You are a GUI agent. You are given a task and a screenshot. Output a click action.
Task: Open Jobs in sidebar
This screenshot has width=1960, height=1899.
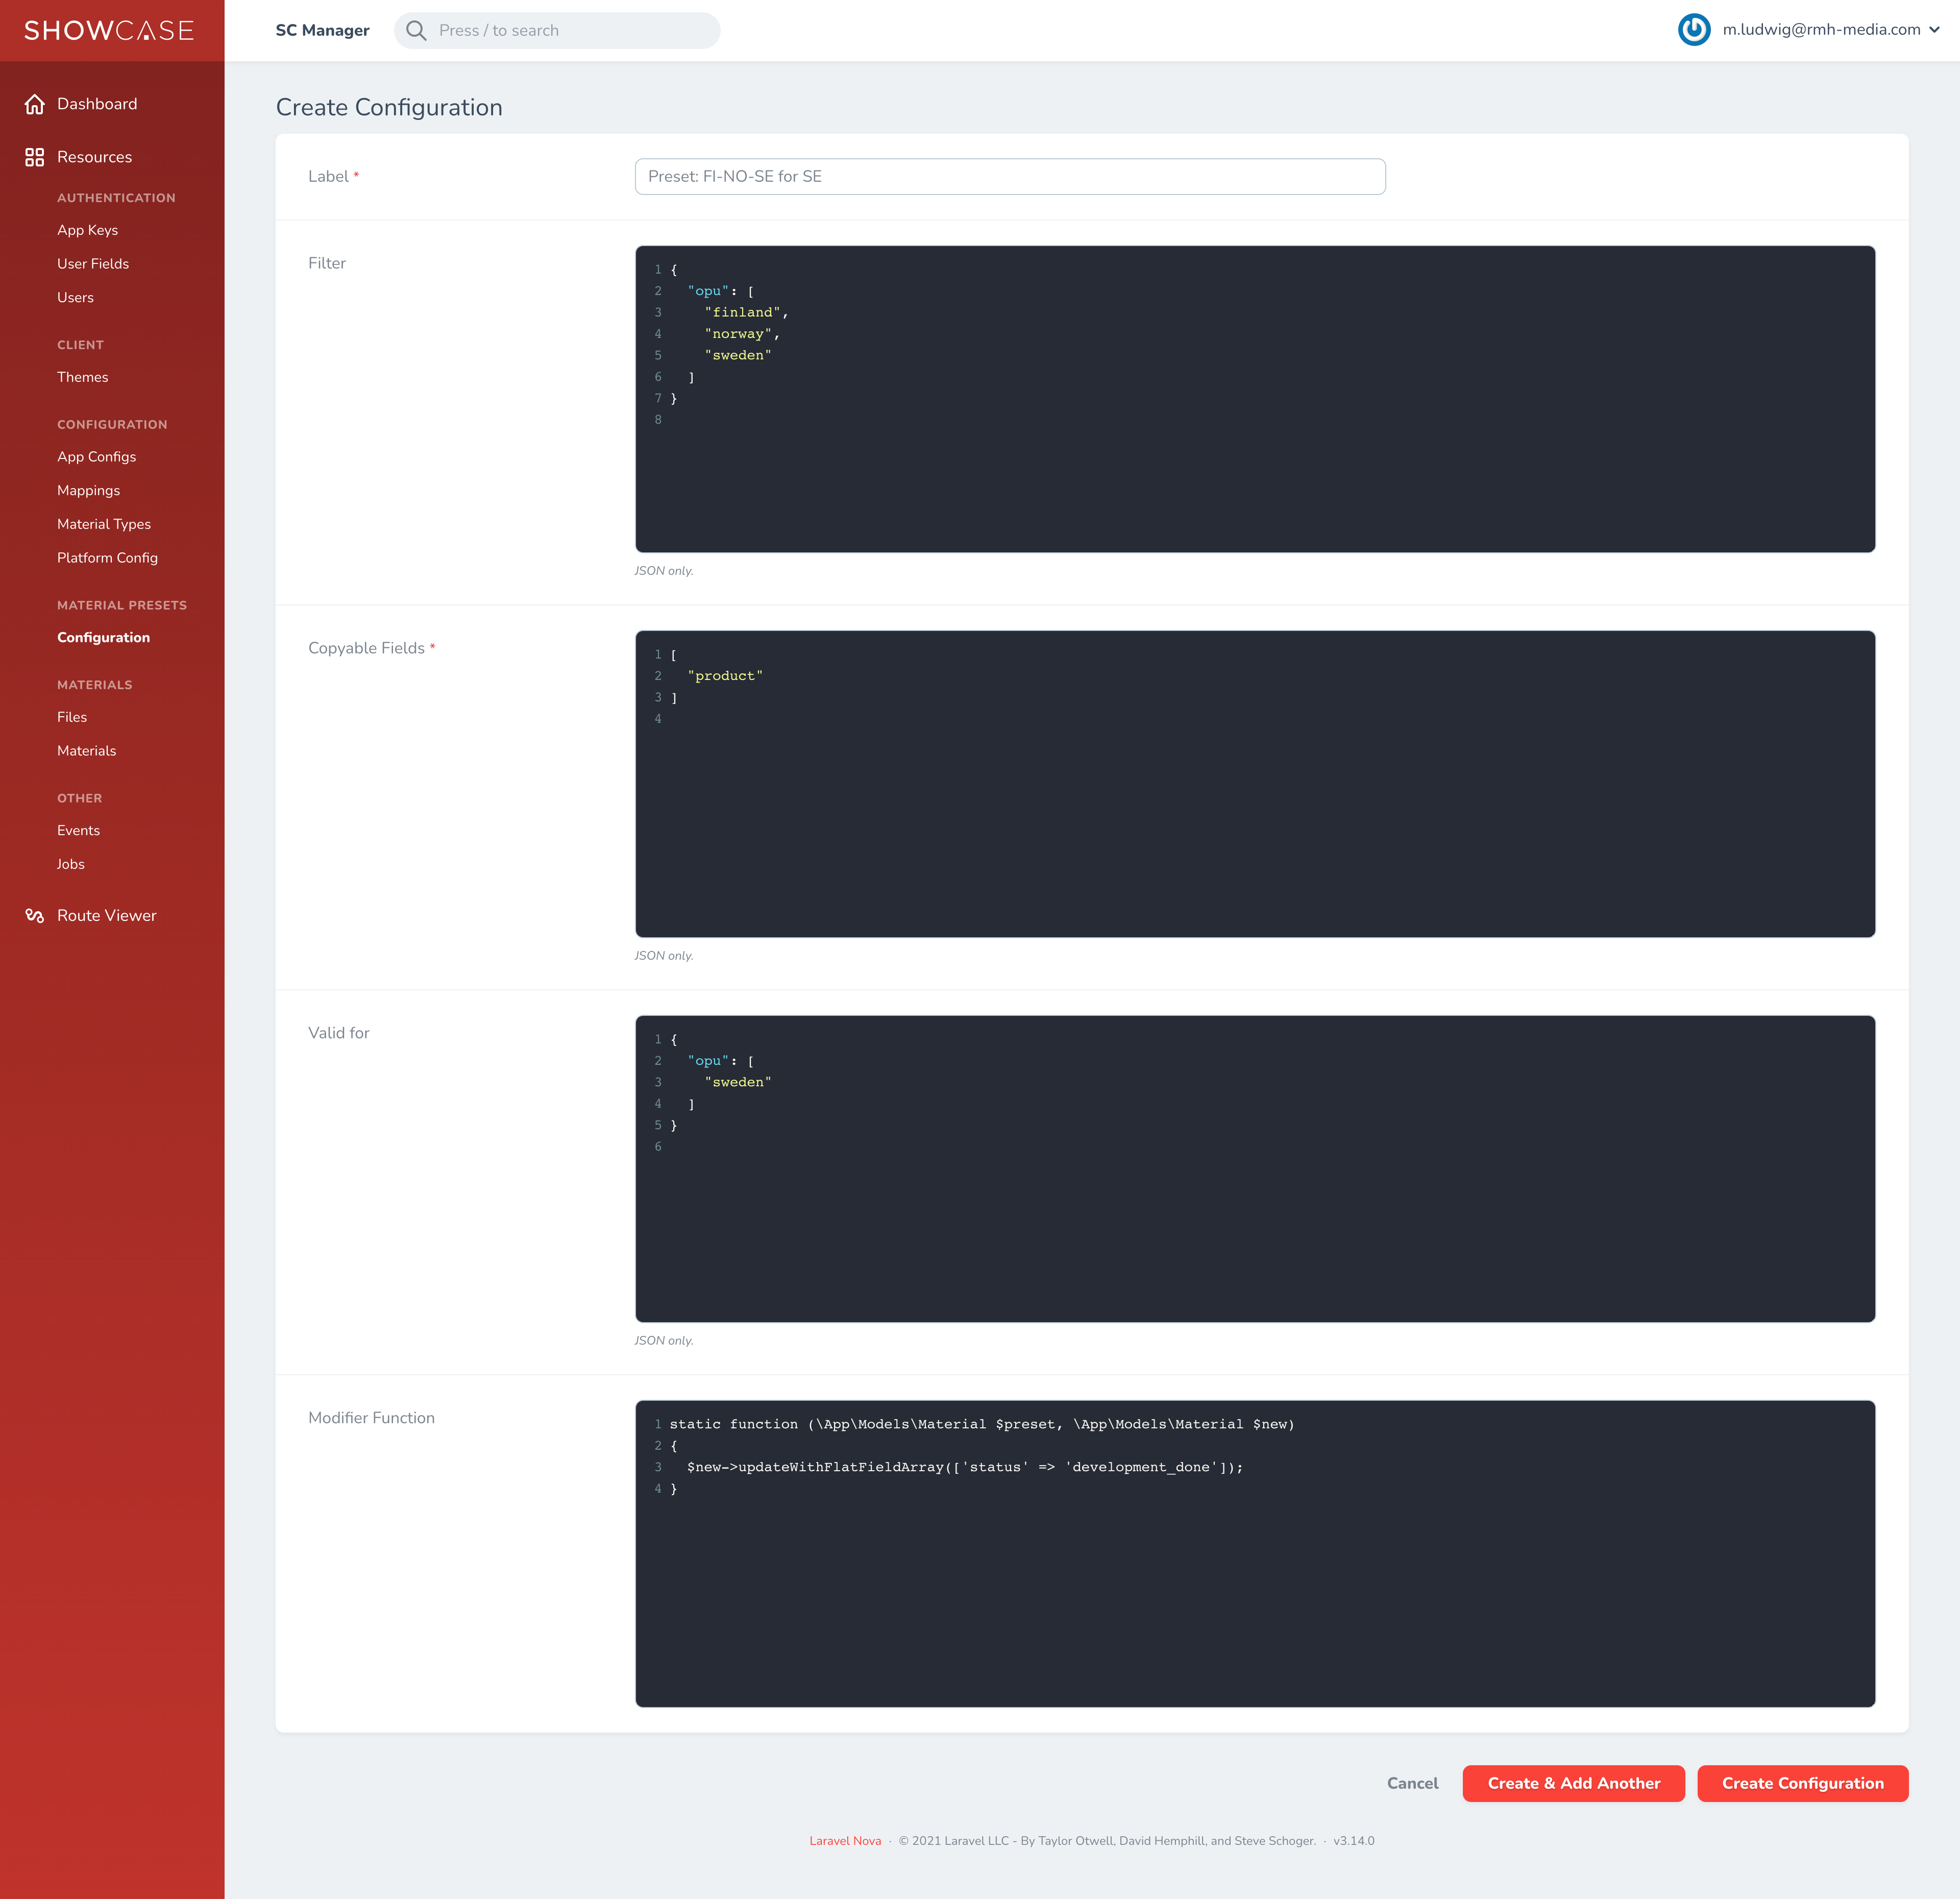70,865
